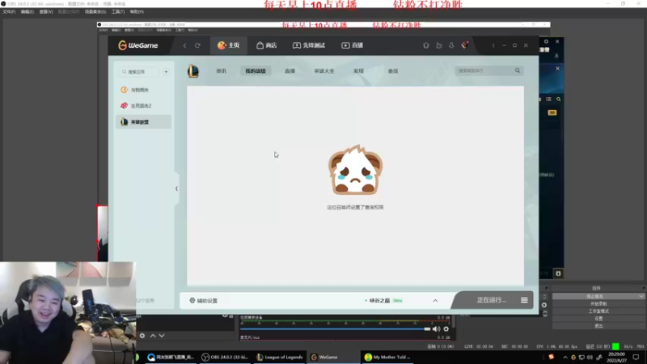
Task: Open the 先锋测试 tab in WeGame
Action: point(309,45)
